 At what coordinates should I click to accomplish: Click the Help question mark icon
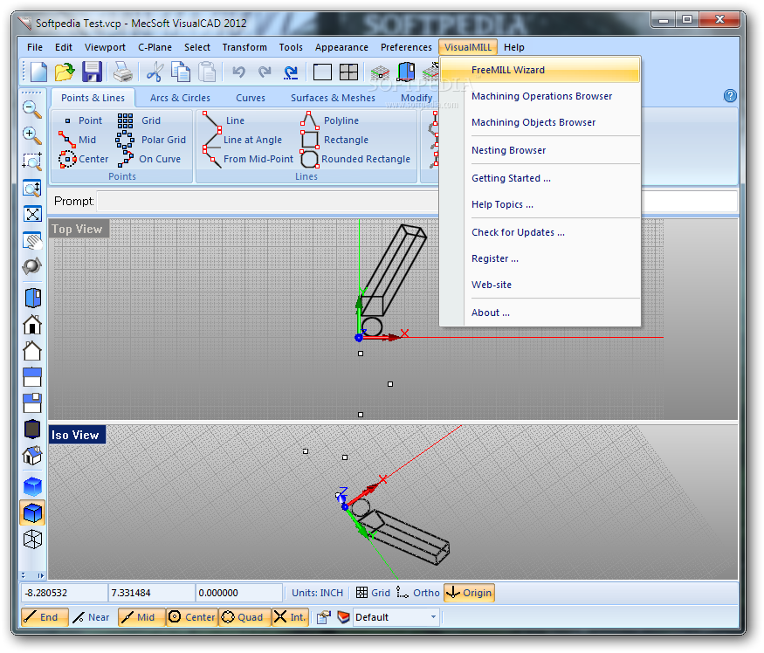730,96
